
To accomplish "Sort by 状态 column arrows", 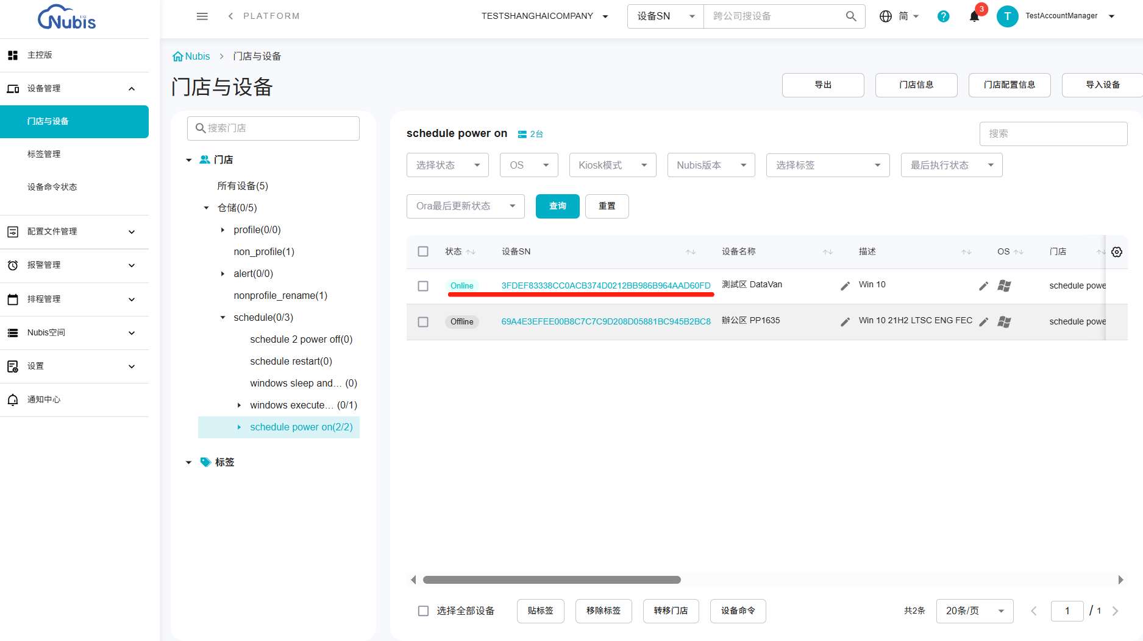I will point(471,252).
